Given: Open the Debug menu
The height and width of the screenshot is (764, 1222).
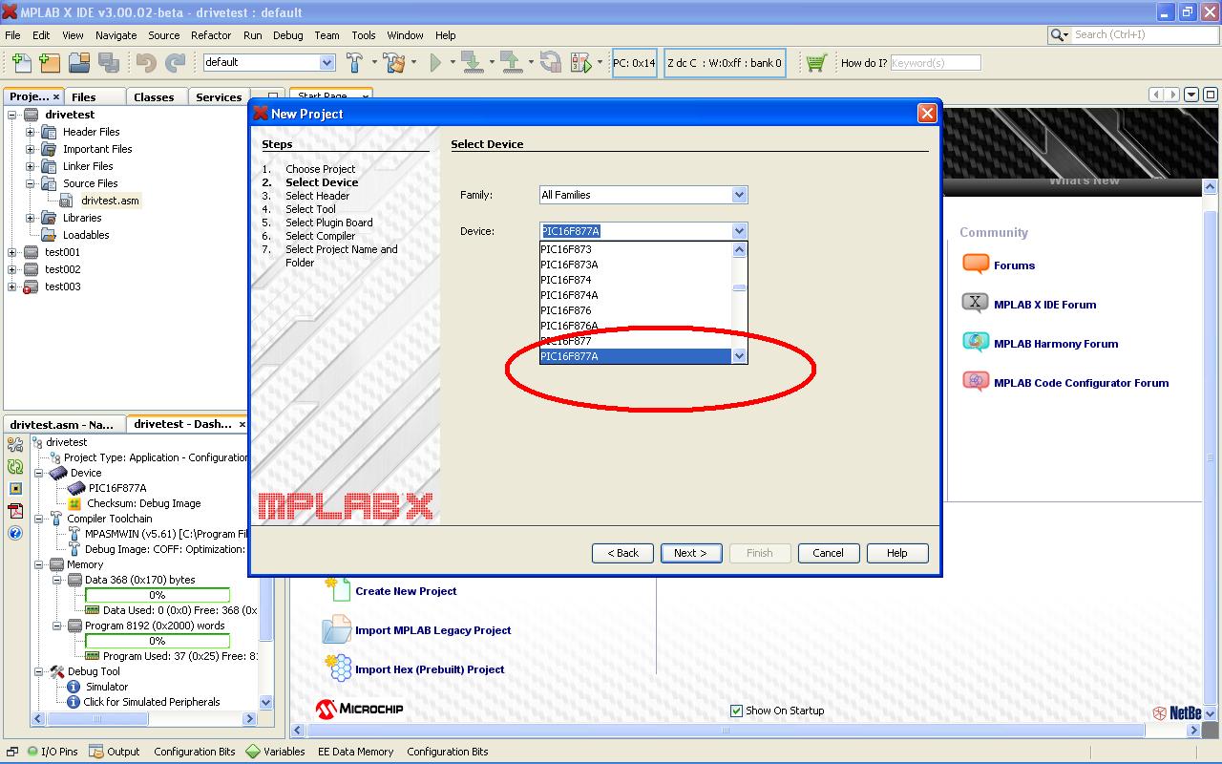Looking at the screenshot, I should (287, 35).
